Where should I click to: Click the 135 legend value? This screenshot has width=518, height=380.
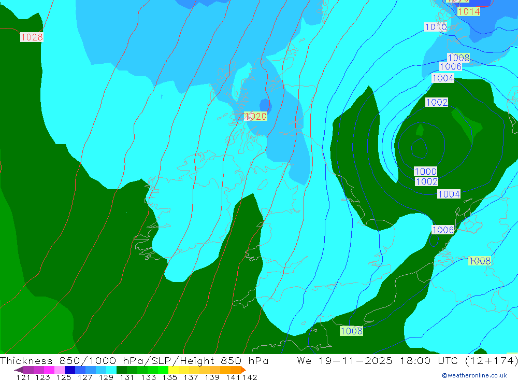169,377
